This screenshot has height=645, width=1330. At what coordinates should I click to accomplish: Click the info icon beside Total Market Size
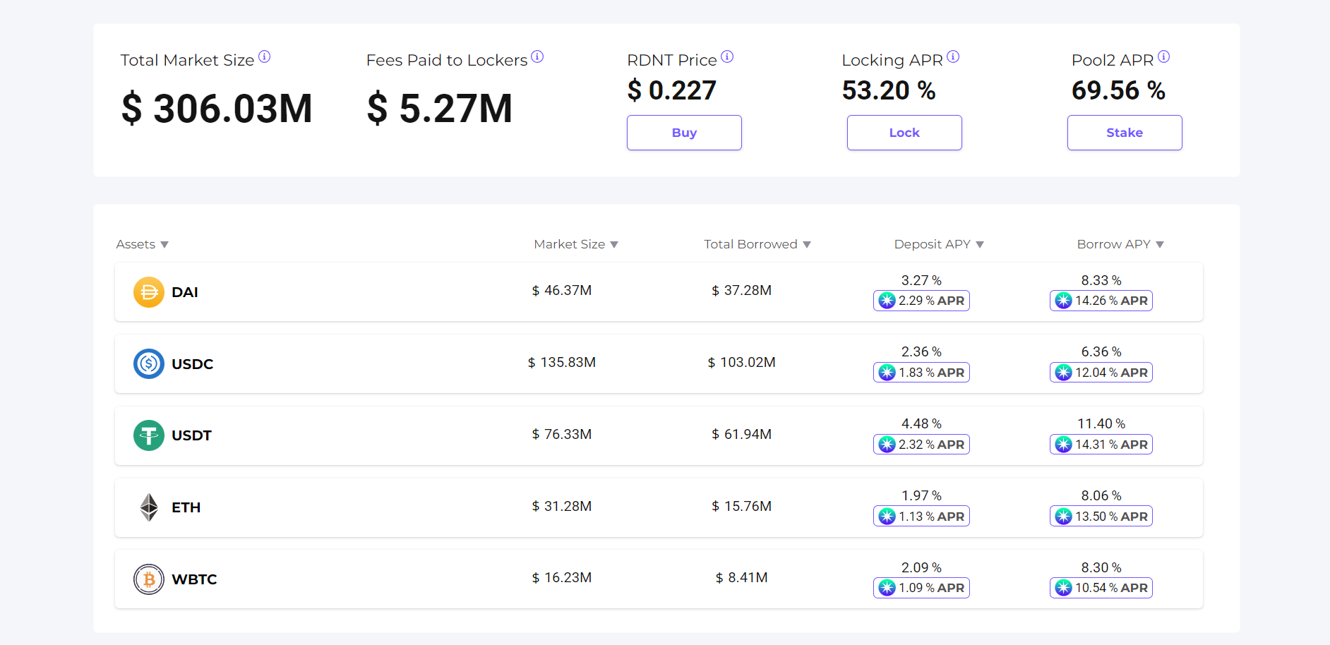(x=265, y=56)
